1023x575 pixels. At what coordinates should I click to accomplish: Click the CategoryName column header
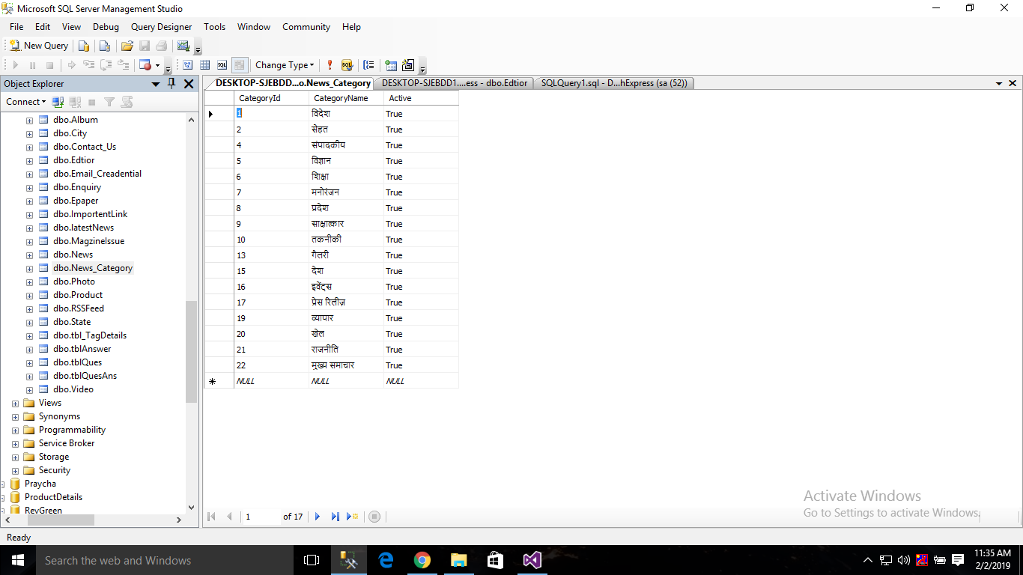(346, 98)
